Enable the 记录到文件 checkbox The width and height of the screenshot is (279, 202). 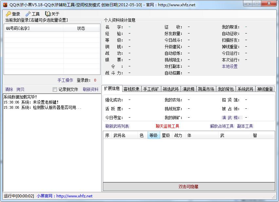[x=55, y=89]
